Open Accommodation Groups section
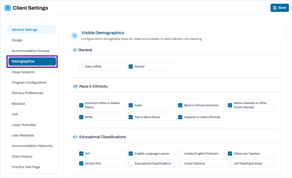 point(32,51)
